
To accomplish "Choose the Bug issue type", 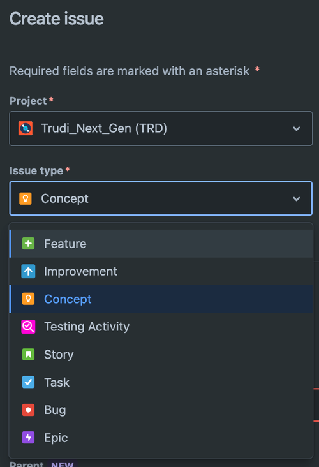I will (161, 410).
